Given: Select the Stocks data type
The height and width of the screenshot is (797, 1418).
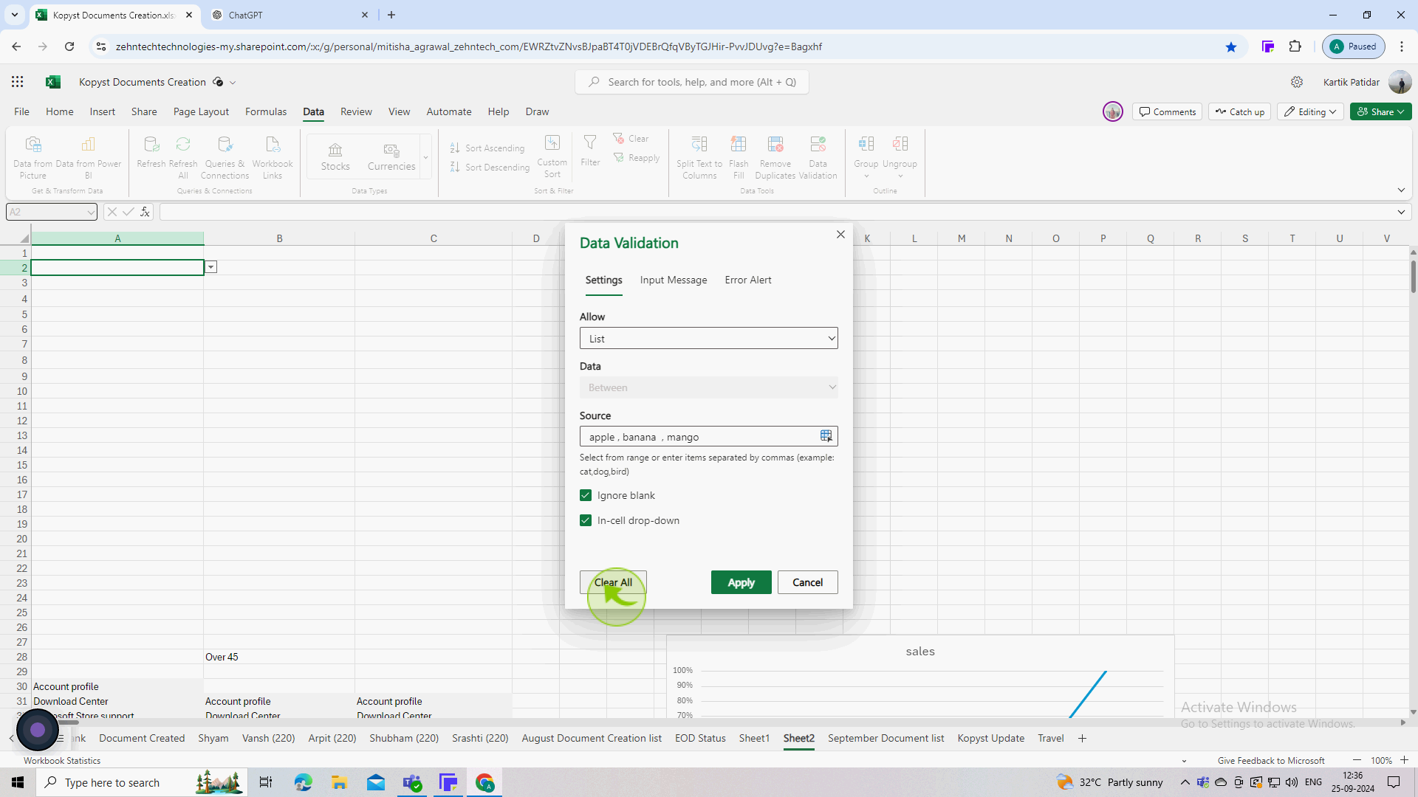Looking at the screenshot, I should [335, 156].
